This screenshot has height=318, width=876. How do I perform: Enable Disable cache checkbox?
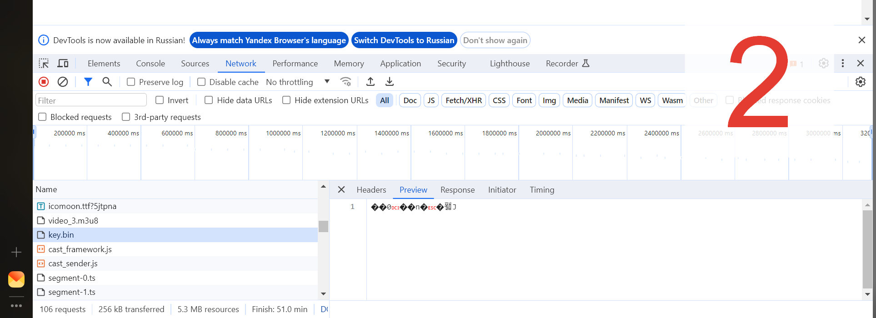coord(201,82)
